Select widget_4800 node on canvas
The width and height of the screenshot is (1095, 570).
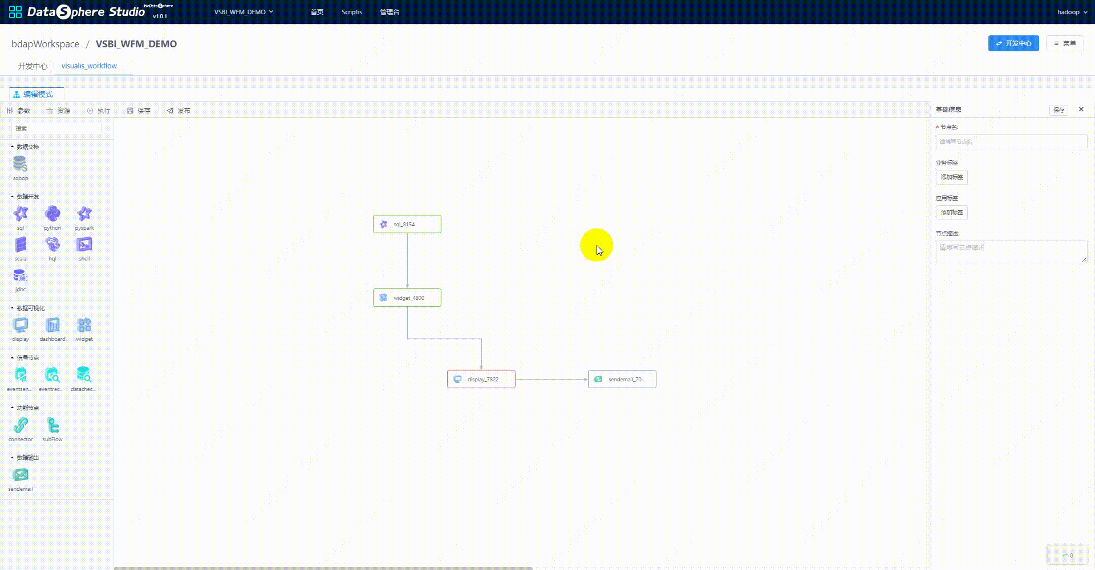click(407, 298)
